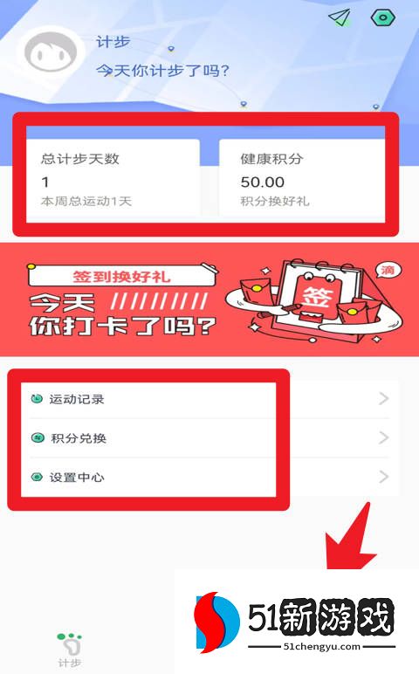
Task: Tap the green 积分兑换 icon
Action: coord(38,438)
